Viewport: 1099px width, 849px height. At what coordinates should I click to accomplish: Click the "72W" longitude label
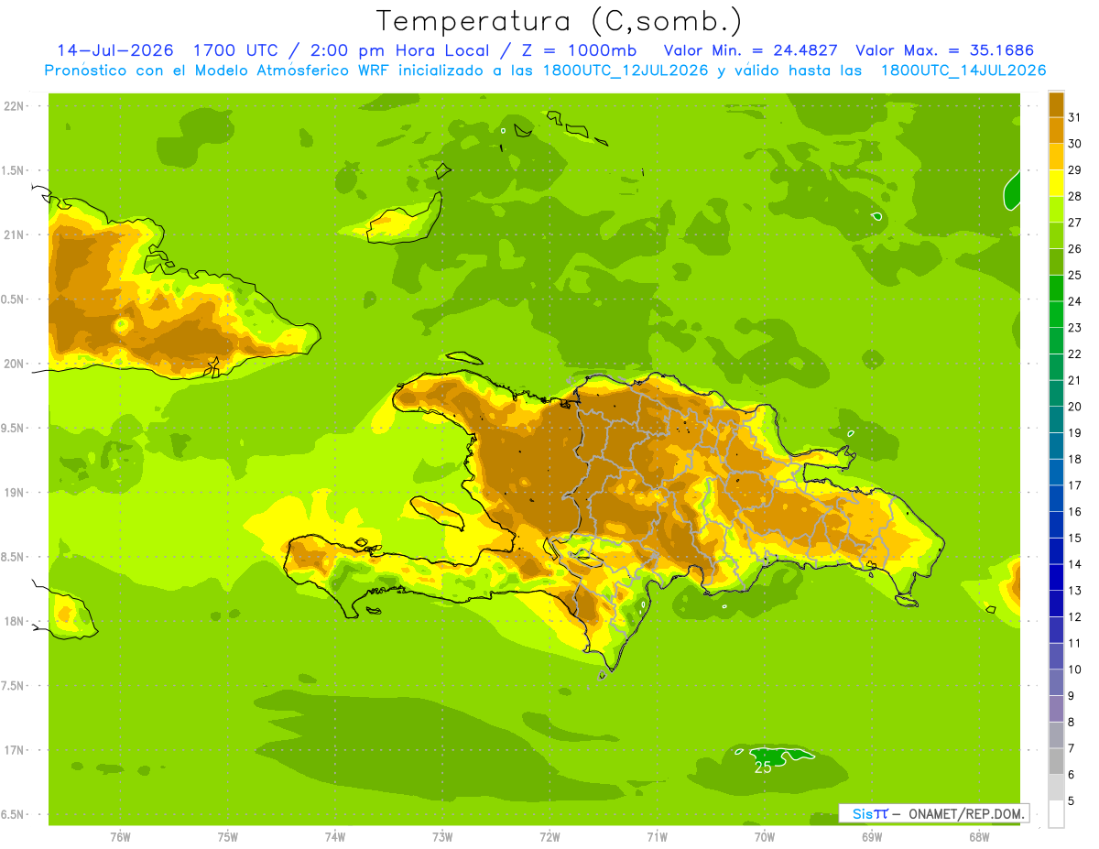pos(549,836)
